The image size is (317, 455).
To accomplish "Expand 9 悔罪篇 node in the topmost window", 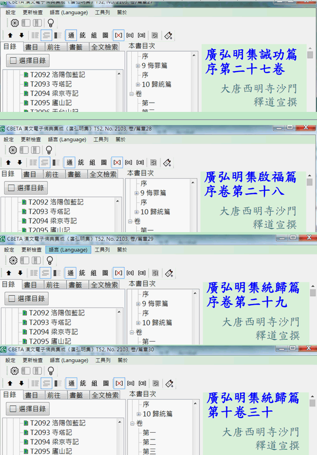I will tap(138, 66).
